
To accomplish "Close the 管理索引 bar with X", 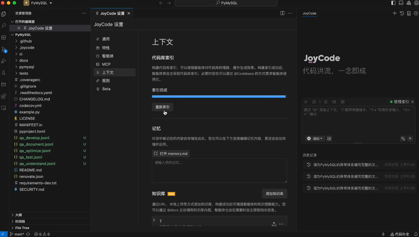I will click(x=413, y=102).
